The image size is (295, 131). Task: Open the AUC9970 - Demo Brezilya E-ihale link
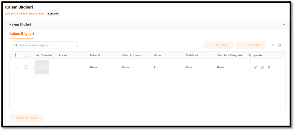tap(25, 14)
